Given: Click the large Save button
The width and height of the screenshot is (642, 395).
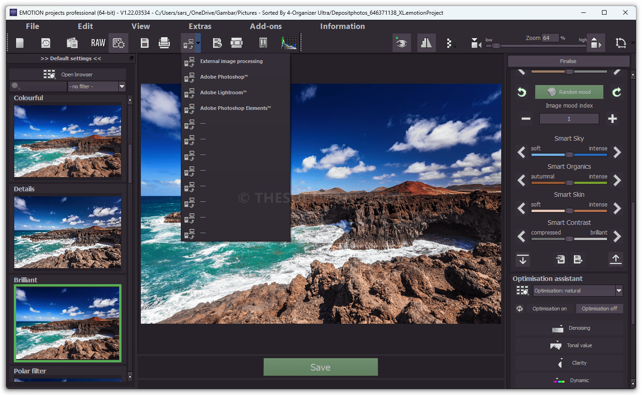Looking at the screenshot, I should click(320, 367).
